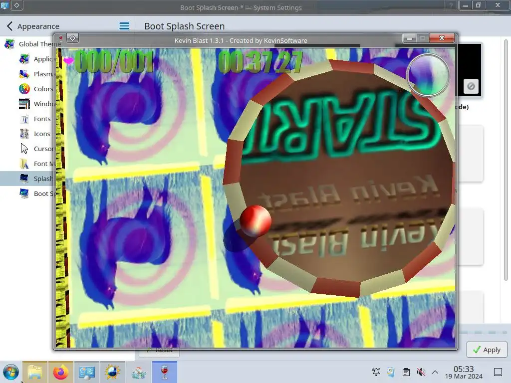Open the clipboard tray icon
This screenshot has width=511, height=383.
[406, 372]
